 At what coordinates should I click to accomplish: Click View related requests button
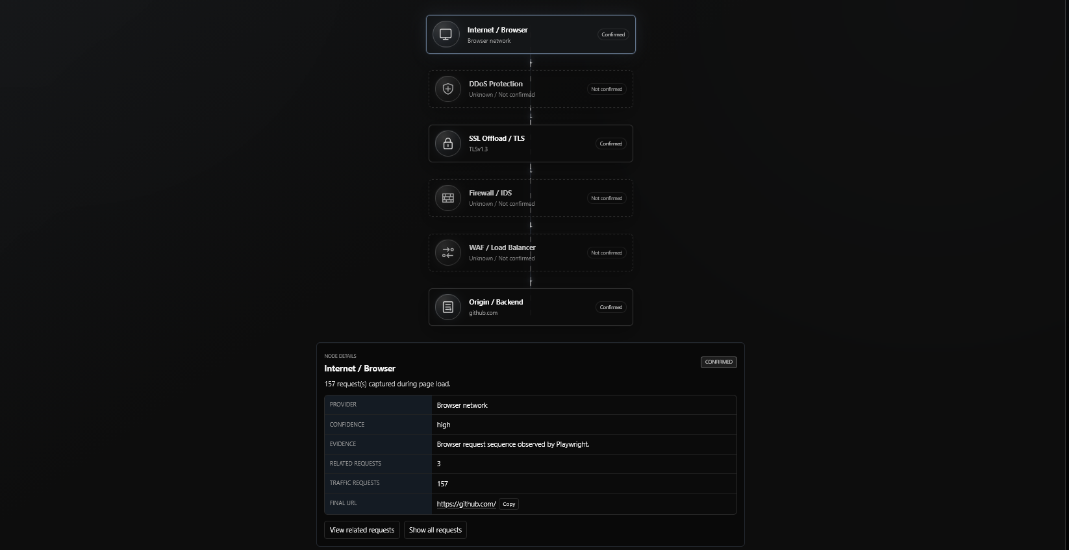pos(362,530)
